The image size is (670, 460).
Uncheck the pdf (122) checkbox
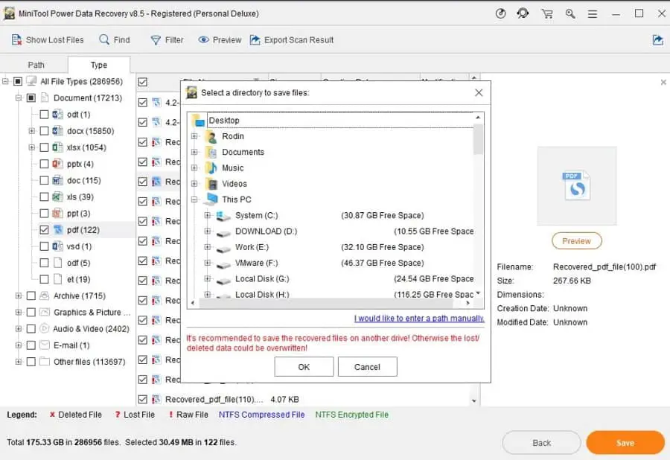coord(45,230)
